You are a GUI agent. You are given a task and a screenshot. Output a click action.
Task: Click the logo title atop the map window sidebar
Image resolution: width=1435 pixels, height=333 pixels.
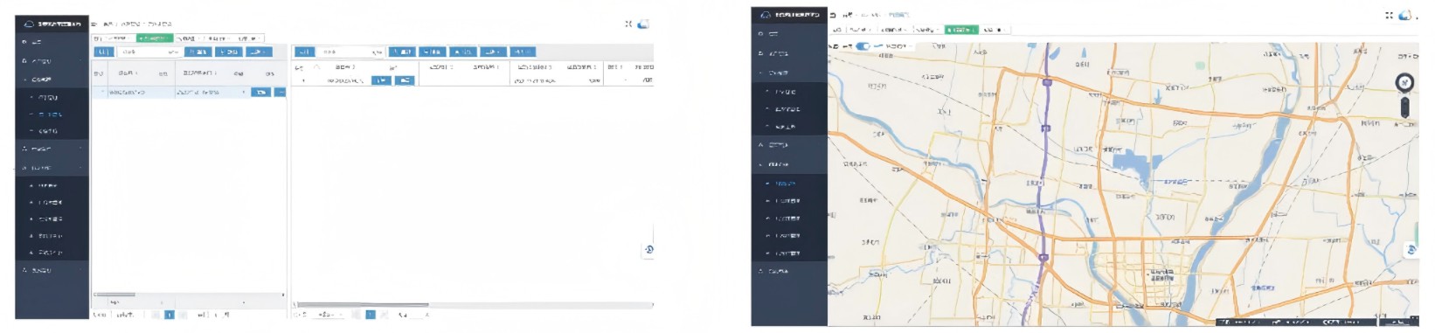(x=790, y=15)
